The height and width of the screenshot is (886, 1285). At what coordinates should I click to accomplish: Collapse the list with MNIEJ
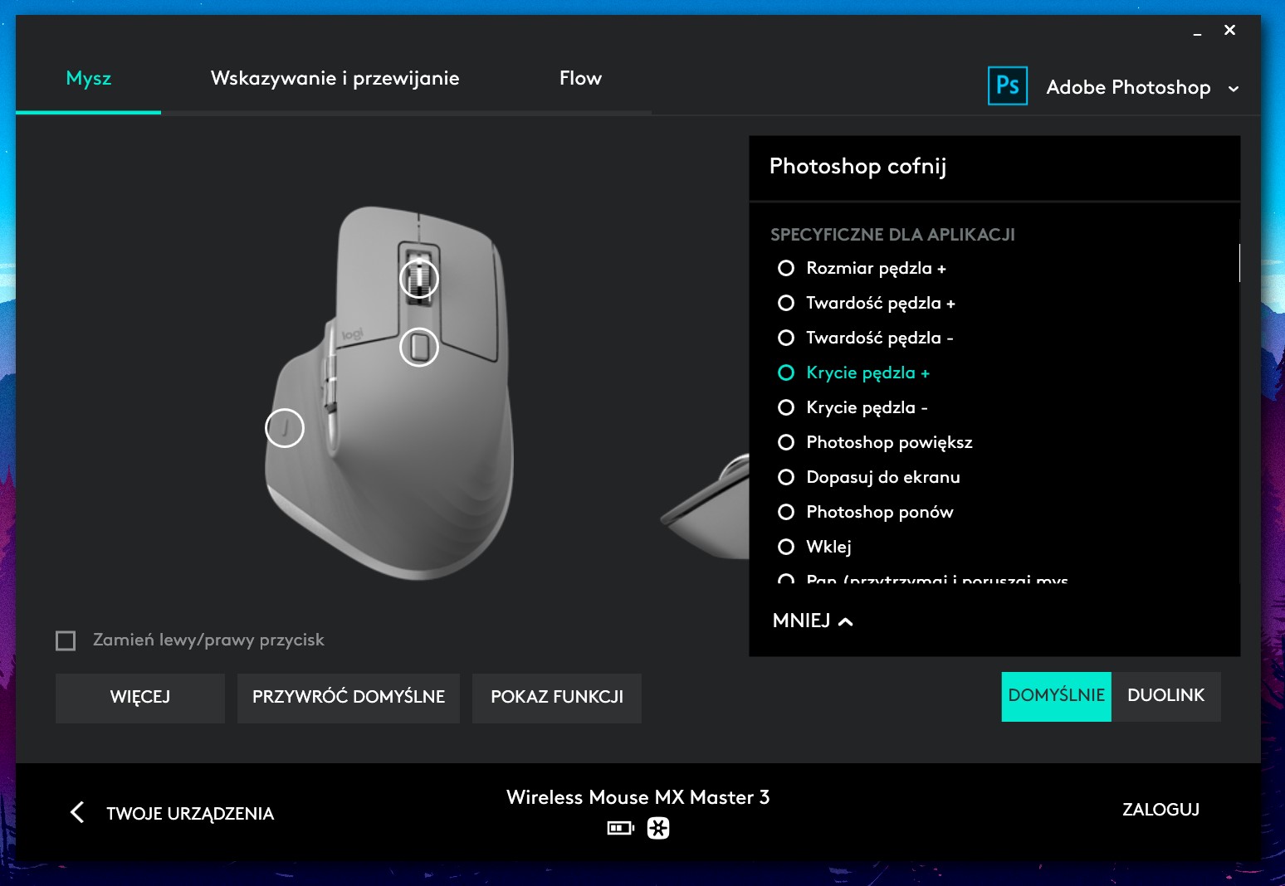tap(813, 621)
